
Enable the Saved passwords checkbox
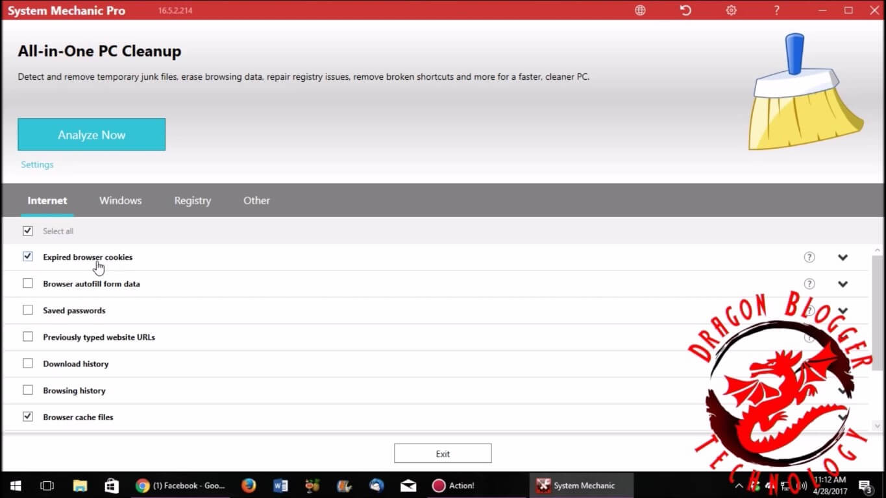click(x=28, y=310)
